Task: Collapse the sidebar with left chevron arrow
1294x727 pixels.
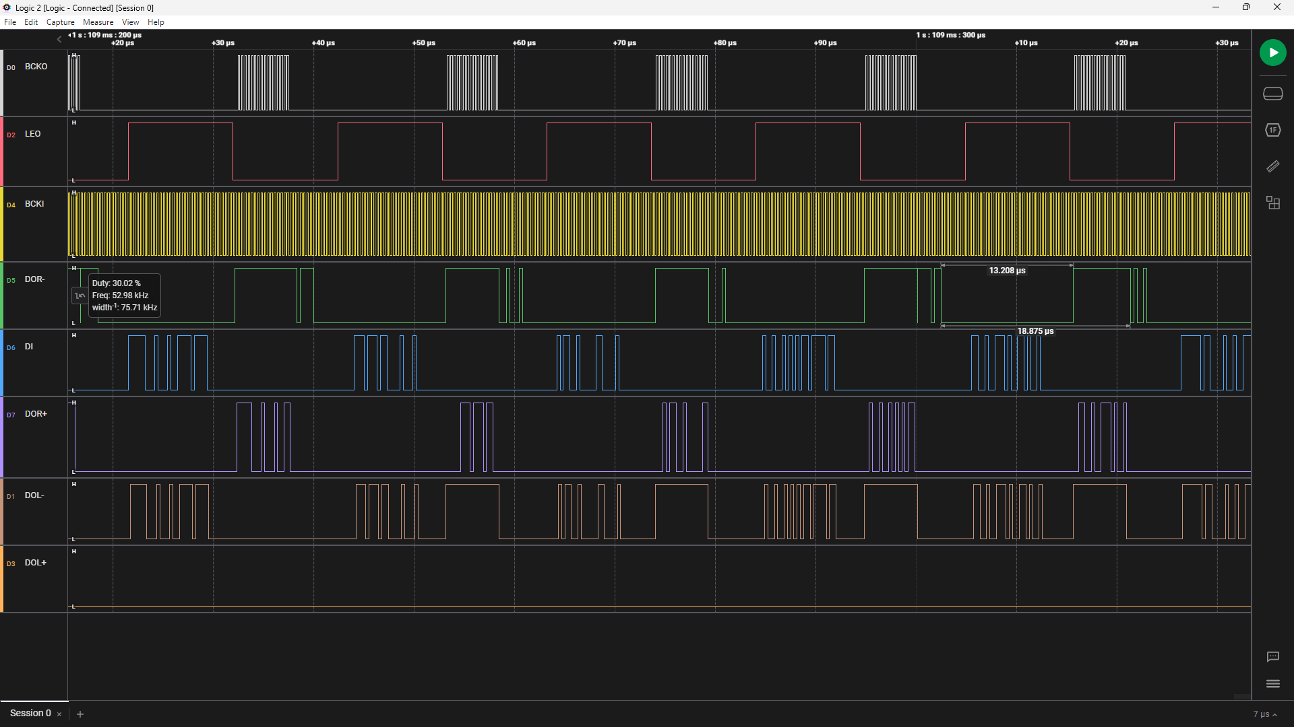Action: (59, 39)
